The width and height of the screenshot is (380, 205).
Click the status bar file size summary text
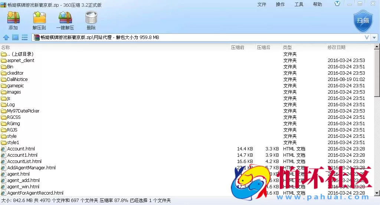coord(86,201)
